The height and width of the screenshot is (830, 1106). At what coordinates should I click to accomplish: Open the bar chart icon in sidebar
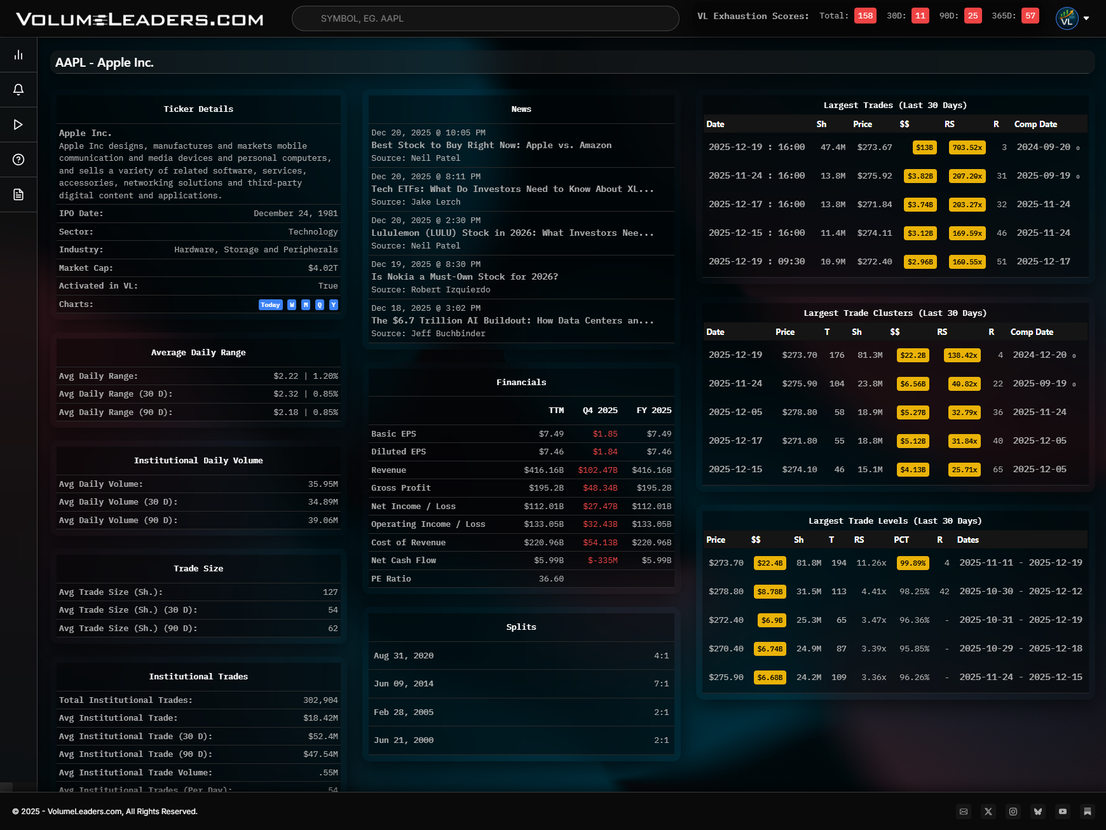pyautogui.click(x=18, y=55)
